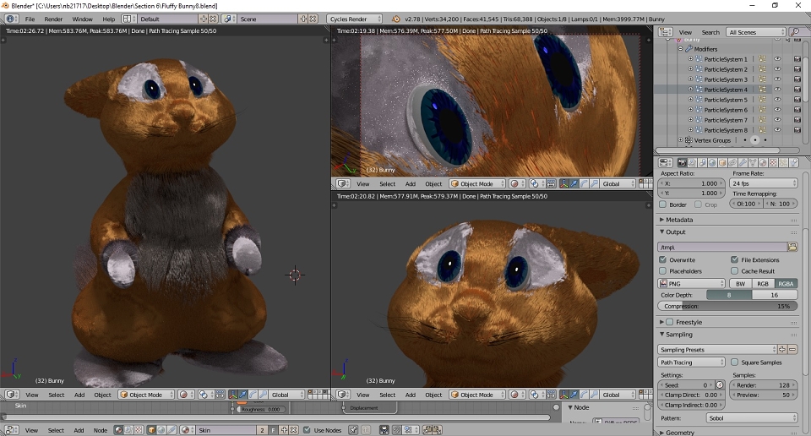Select RGBA color mode button
The image size is (811, 436).
786,283
